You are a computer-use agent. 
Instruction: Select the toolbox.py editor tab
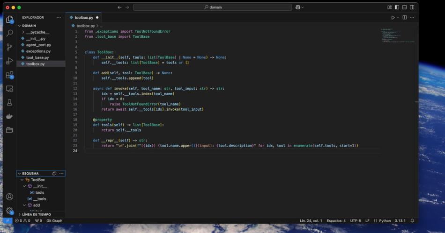pyautogui.click(x=84, y=18)
